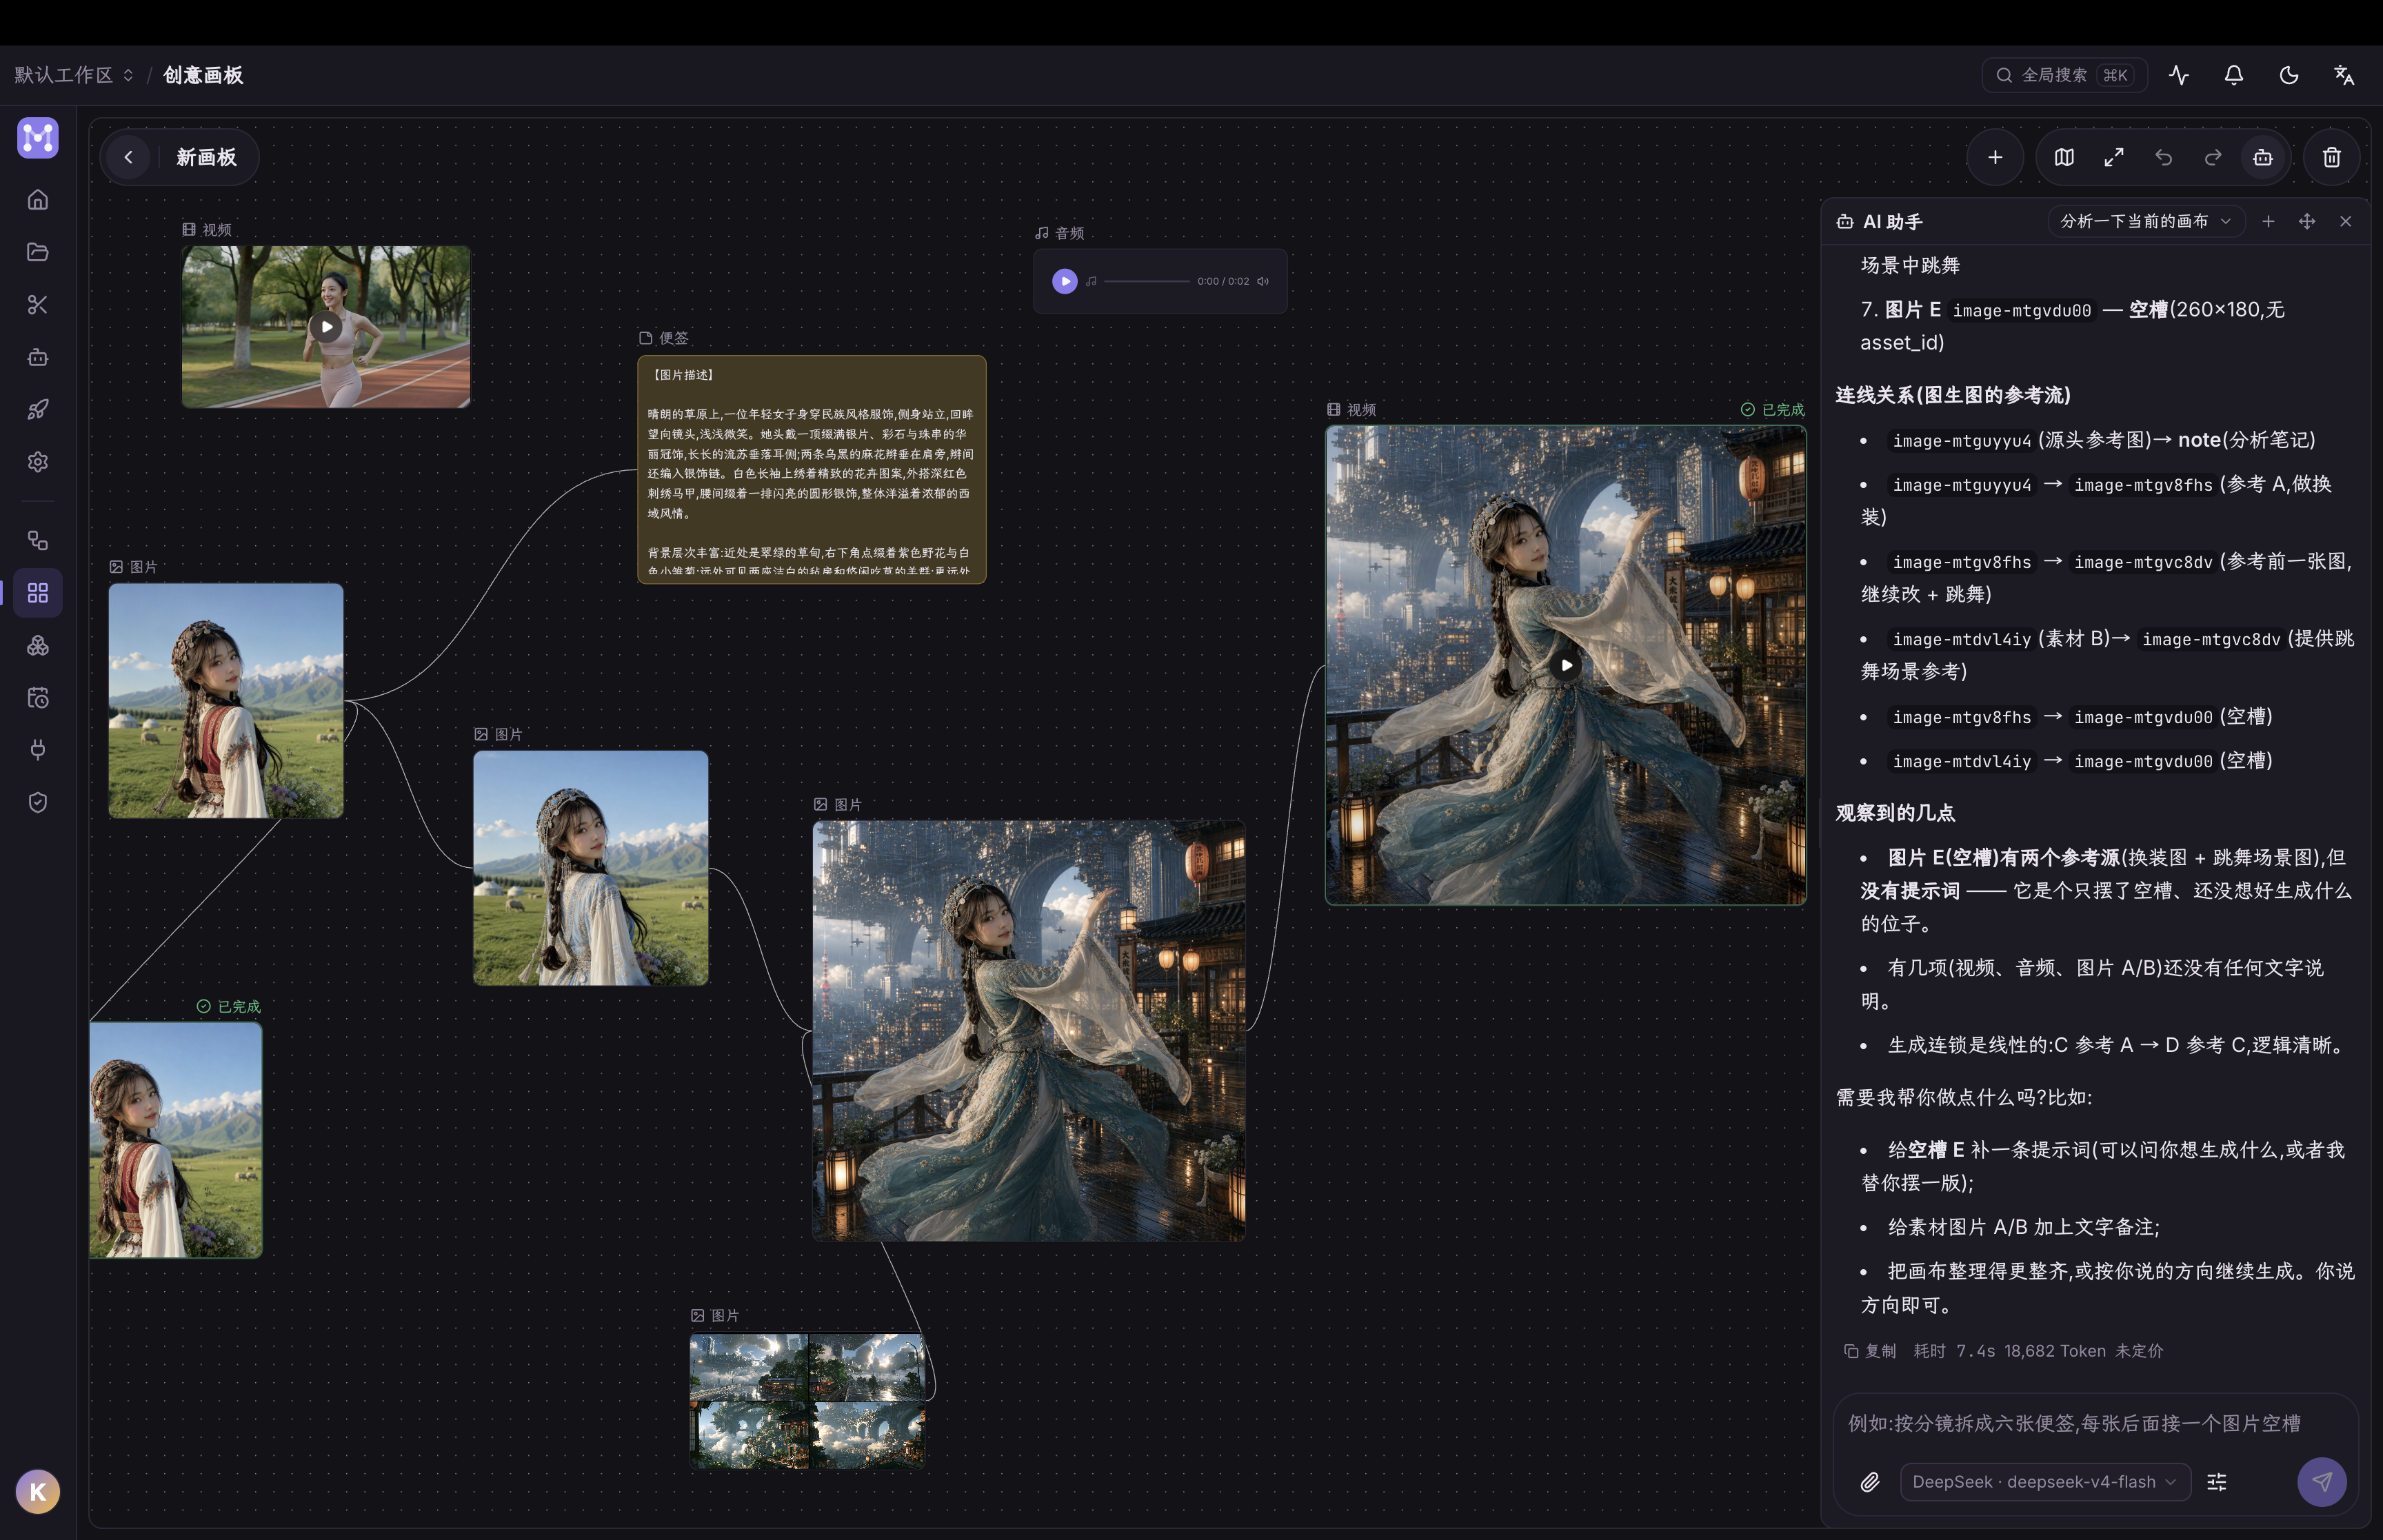2383x1540 pixels.
Task: Select the cropped grassland image marked 已完成
Action: 176,1140
